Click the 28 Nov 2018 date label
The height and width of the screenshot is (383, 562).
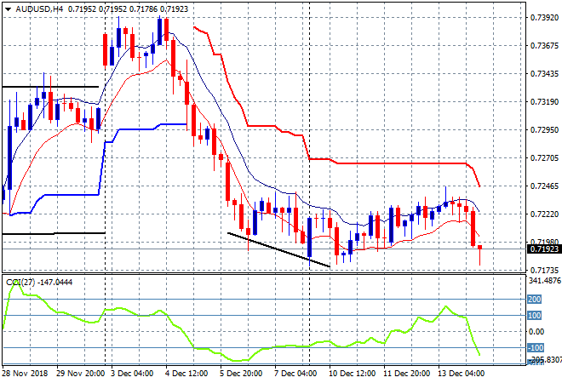pyautogui.click(x=25, y=374)
